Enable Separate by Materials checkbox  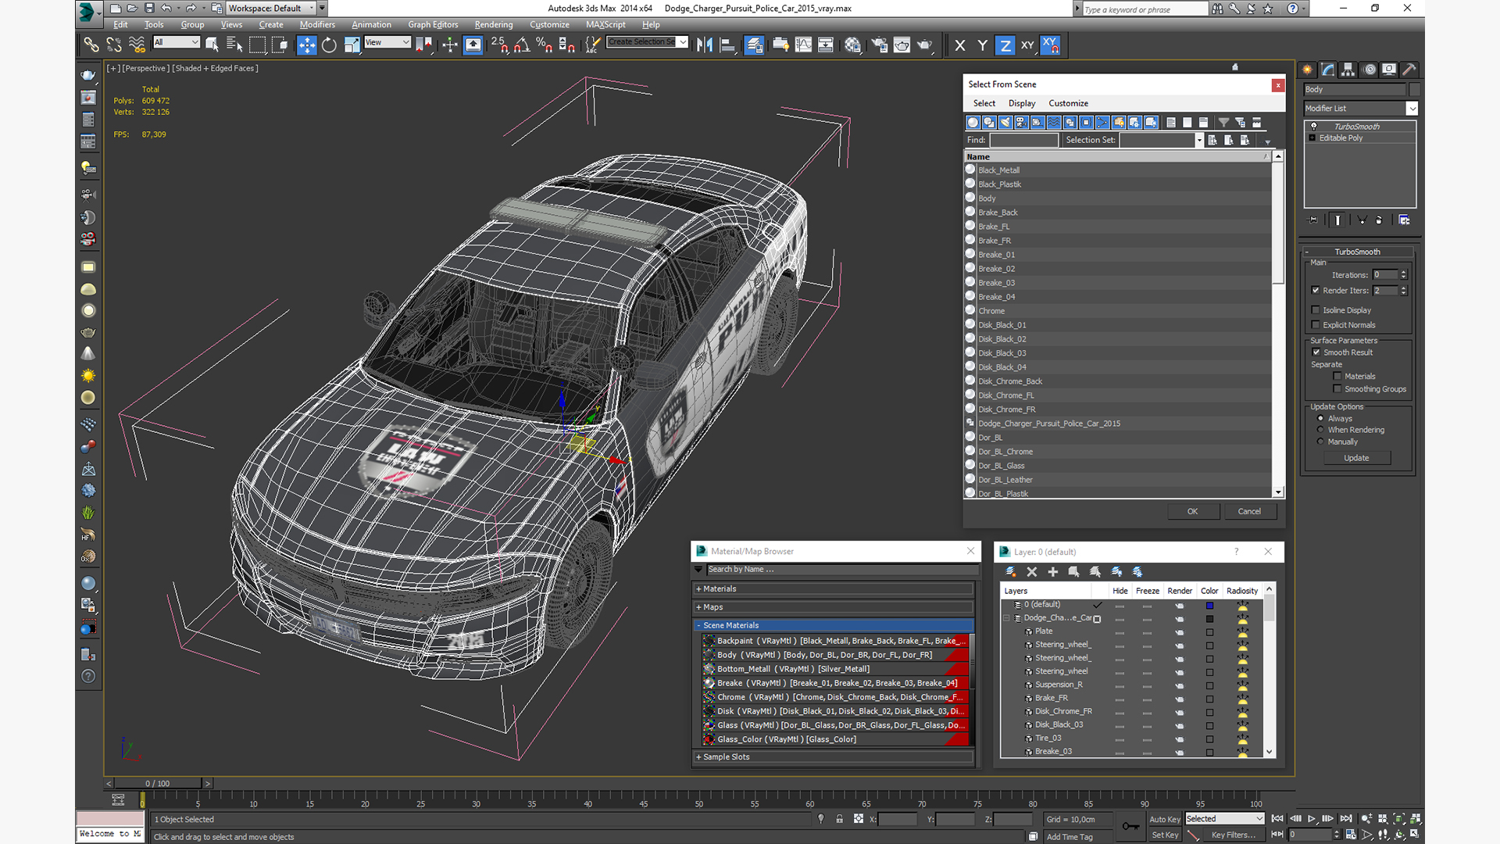(1337, 377)
